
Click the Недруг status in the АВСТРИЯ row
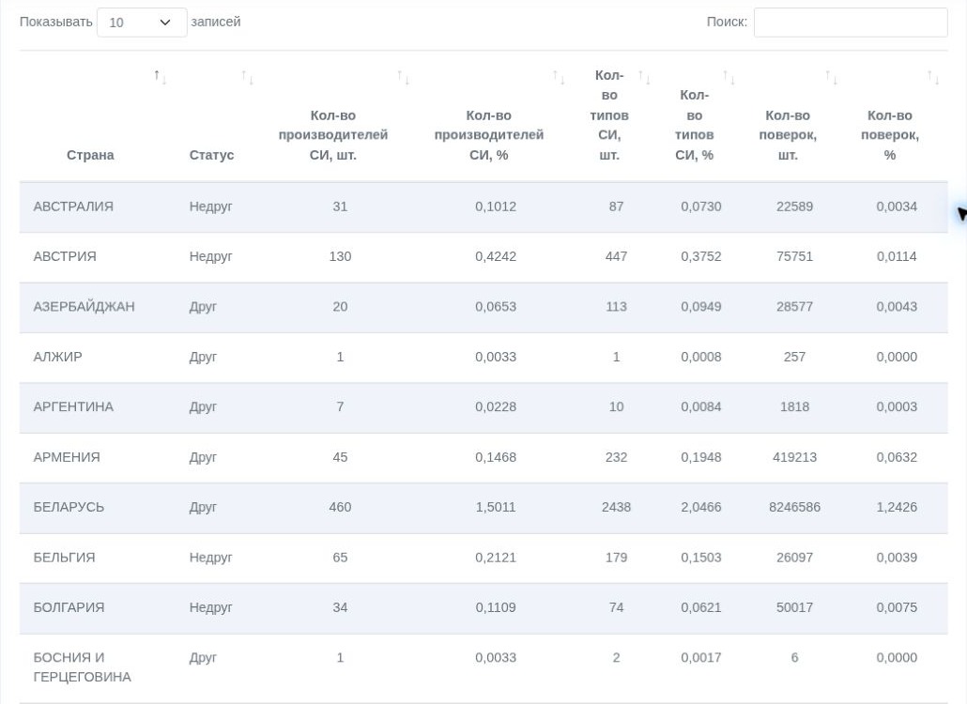coord(211,256)
